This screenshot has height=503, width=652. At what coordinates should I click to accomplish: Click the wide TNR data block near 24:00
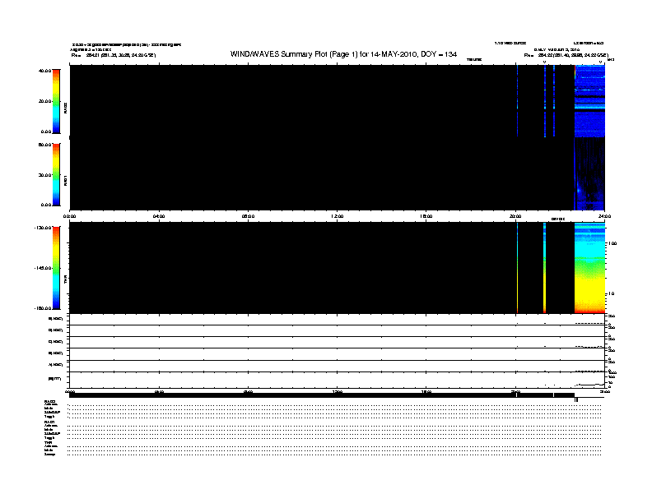pyautogui.click(x=589, y=268)
